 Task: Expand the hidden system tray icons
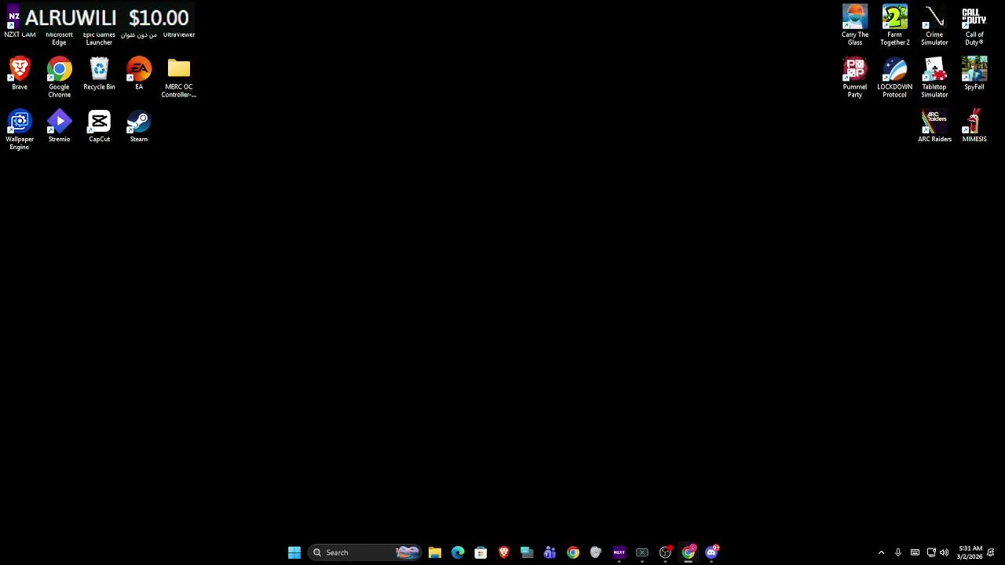(881, 552)
